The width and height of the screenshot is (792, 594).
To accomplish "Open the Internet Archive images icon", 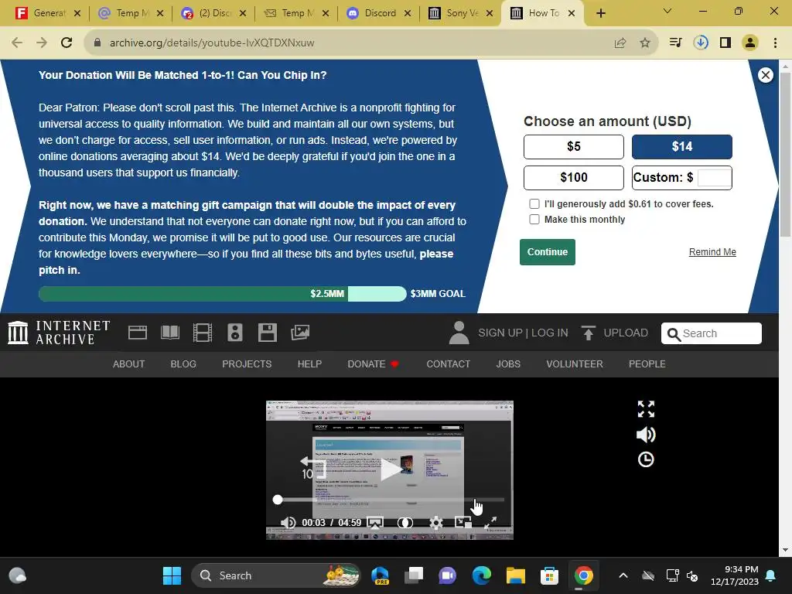I will pos(300,333).
